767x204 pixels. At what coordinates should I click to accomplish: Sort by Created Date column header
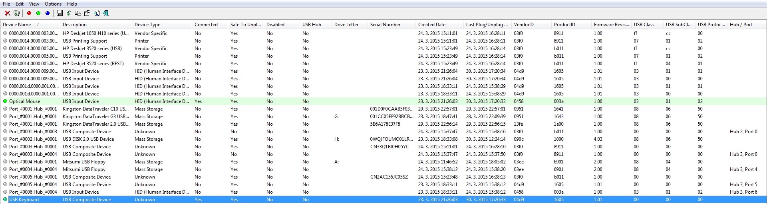pyautogui.click(x=439, y=24)
